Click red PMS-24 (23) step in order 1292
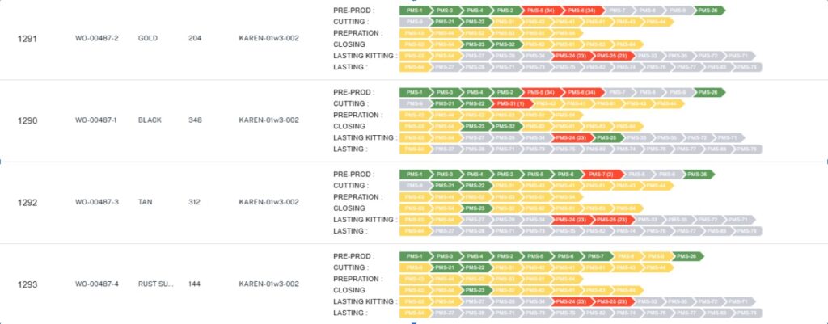Image resolution: width=828 pixels, height=324 pixels. click(571, 220)
